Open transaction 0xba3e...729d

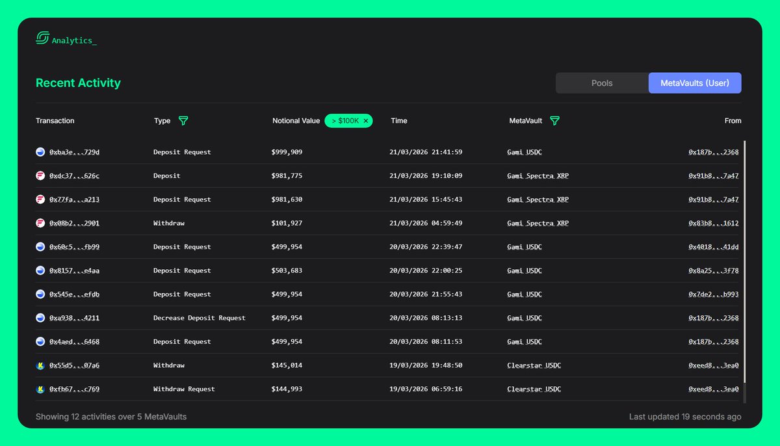74,152
